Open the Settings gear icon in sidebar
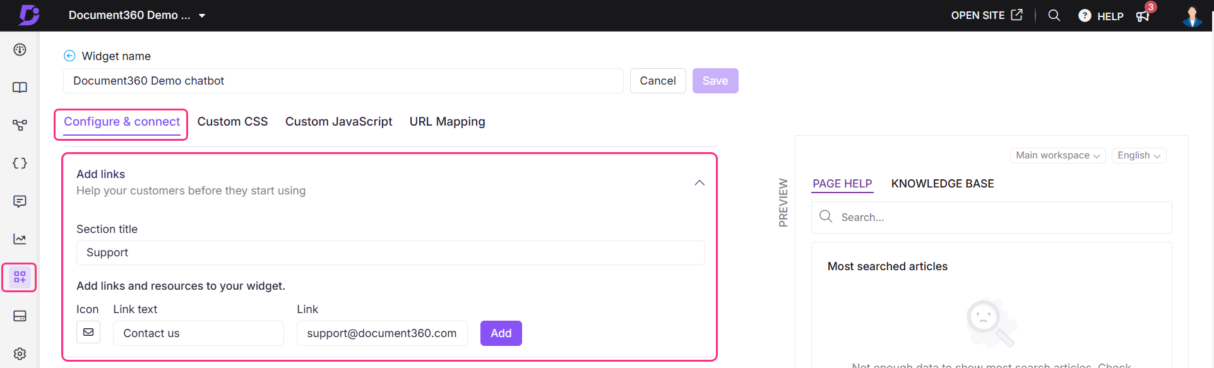Screen dimensions: 1214x368 click(20, 353)
